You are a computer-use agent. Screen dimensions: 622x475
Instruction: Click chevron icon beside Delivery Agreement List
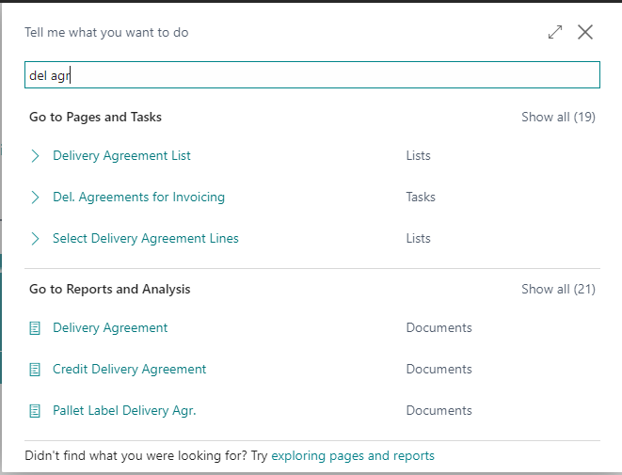coord(36,156)
